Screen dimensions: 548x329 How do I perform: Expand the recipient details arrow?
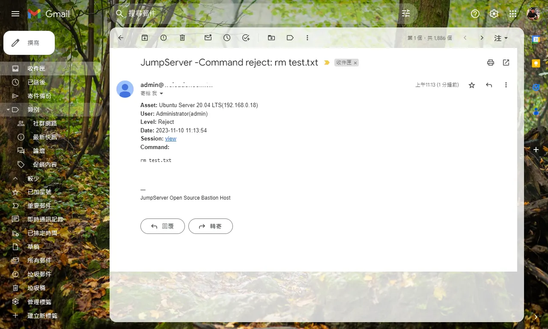161,93
